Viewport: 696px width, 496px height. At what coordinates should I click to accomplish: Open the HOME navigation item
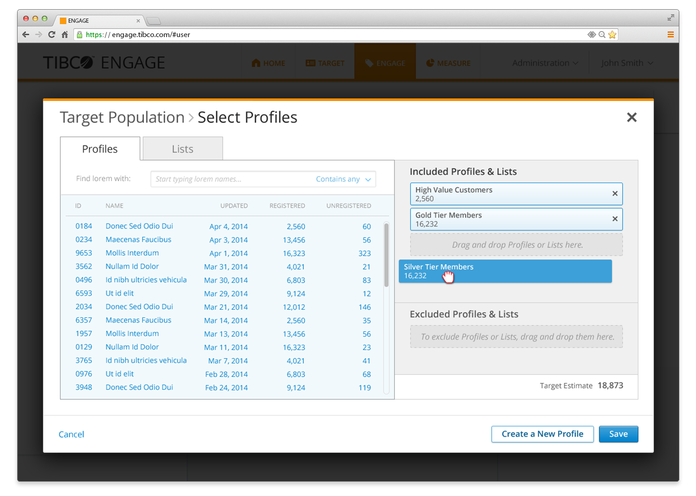(x=268, y=63)
